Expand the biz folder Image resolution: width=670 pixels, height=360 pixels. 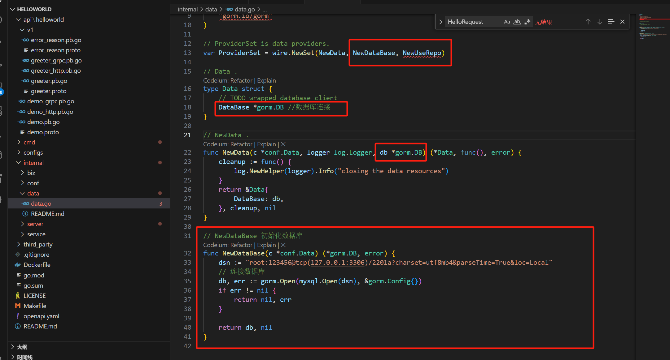coord(22,173)
